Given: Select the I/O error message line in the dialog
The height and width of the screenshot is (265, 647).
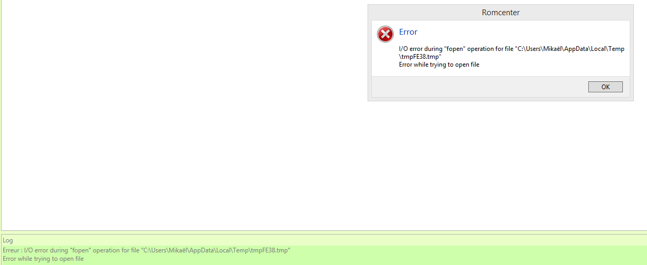Looking at the screenshot, I should pyautogui.click(x=511, y=49).
